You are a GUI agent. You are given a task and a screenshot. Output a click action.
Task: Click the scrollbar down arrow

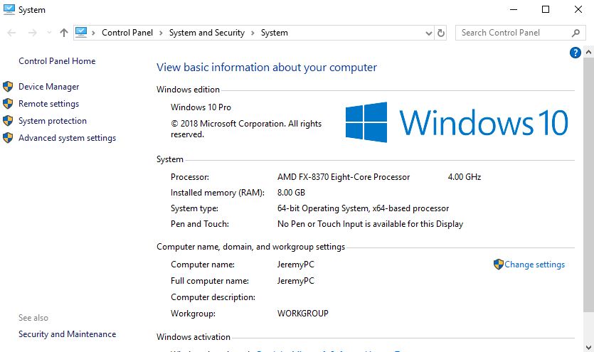pyautogui.click(x=588, y=346)
